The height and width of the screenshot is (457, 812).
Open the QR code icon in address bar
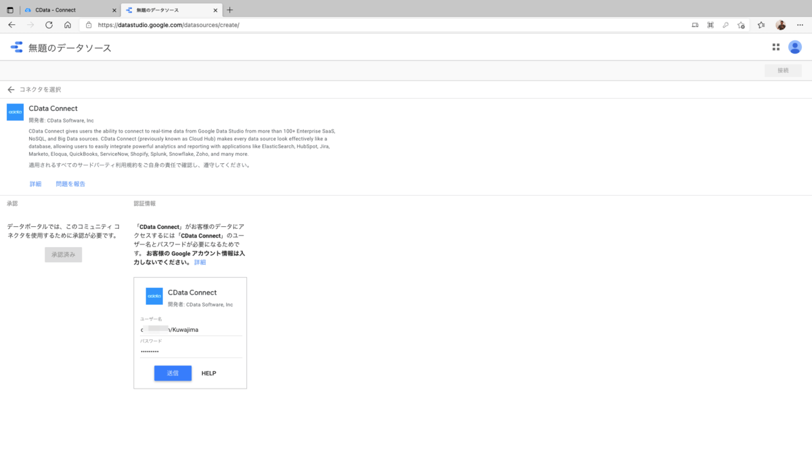[710, 25]
